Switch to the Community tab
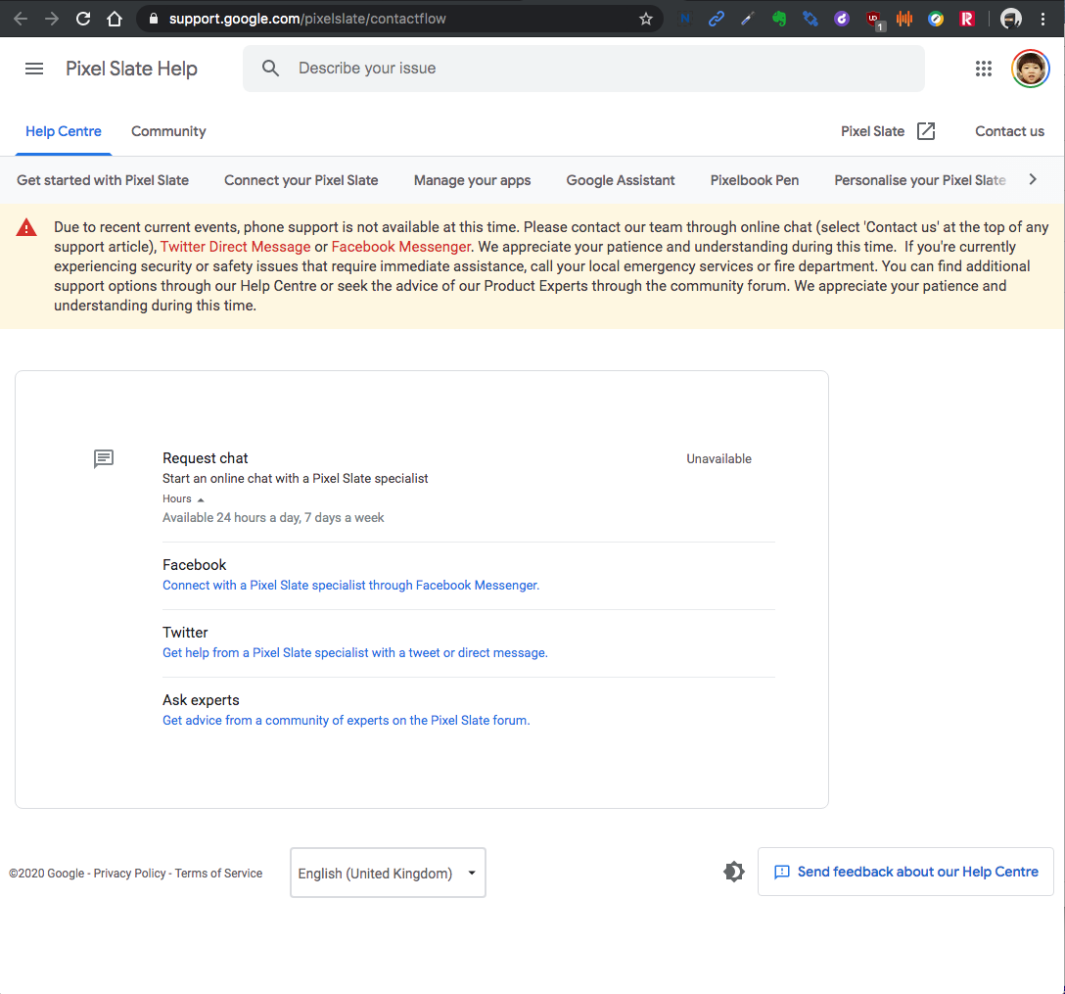Screen dimensions: 1065x994 point(168,131)
